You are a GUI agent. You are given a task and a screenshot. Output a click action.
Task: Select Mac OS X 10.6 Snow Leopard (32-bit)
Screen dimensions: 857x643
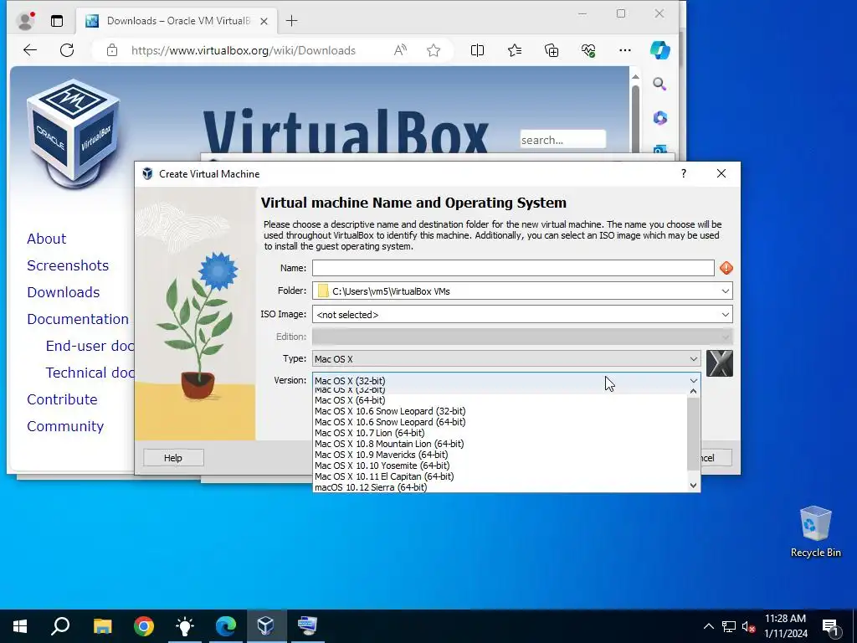tap(390, 411)
